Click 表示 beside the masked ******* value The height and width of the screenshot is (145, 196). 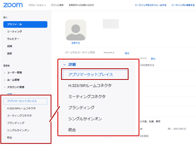153,59
